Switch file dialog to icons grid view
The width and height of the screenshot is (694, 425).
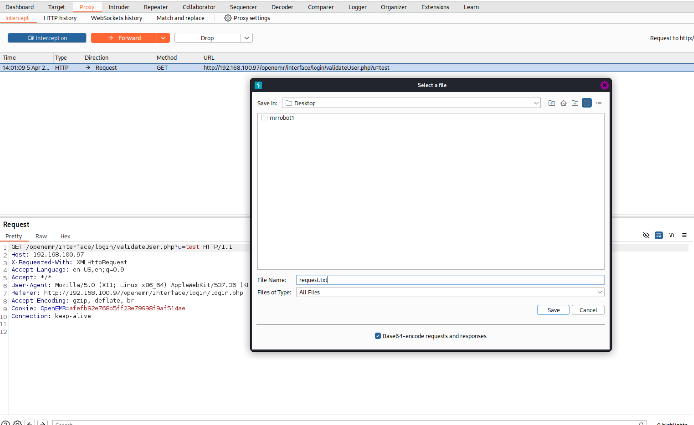coord(587,103)
